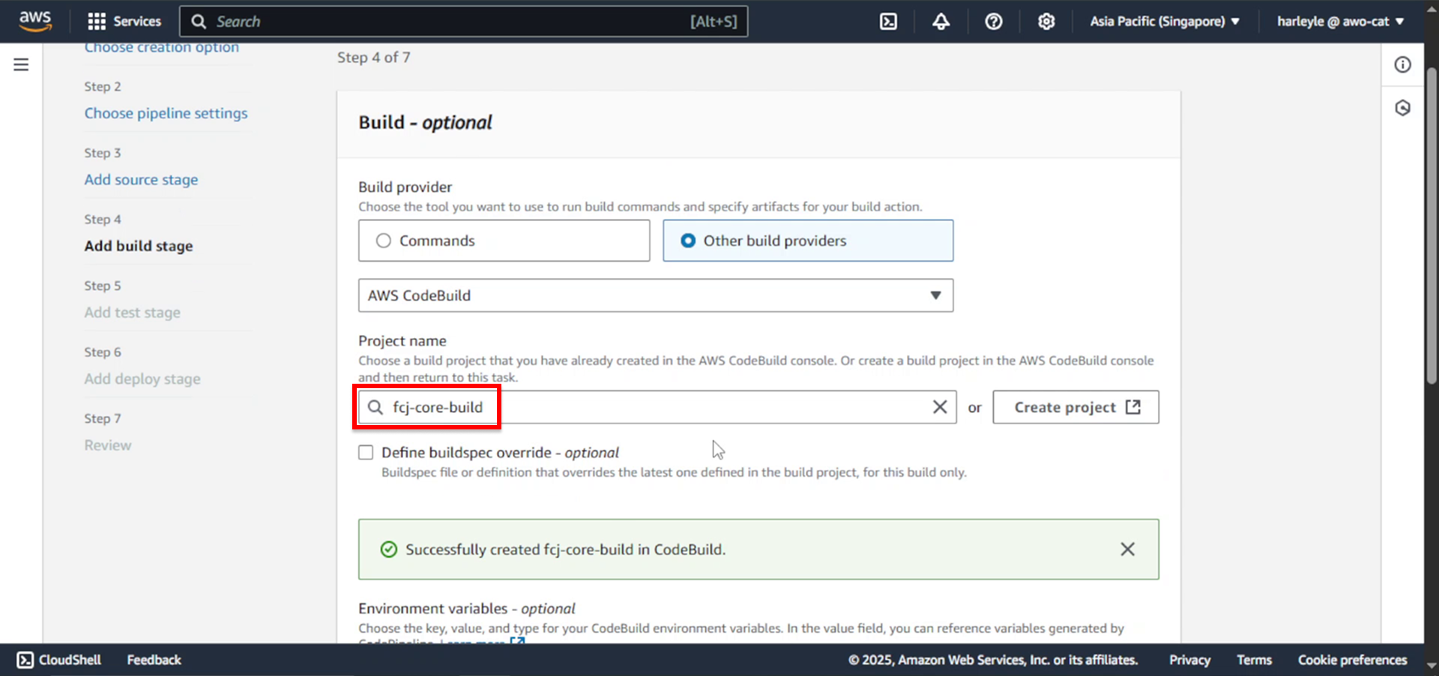Open the Terms footer link
Image resolution: width=1439 pixels, height=676 pixels.
1254,660
